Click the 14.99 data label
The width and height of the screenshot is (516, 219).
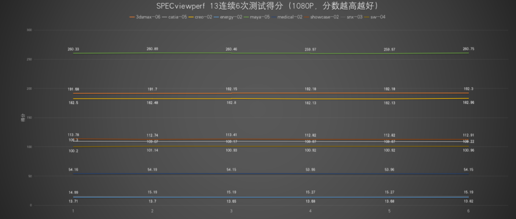click(x=73, y=192)
